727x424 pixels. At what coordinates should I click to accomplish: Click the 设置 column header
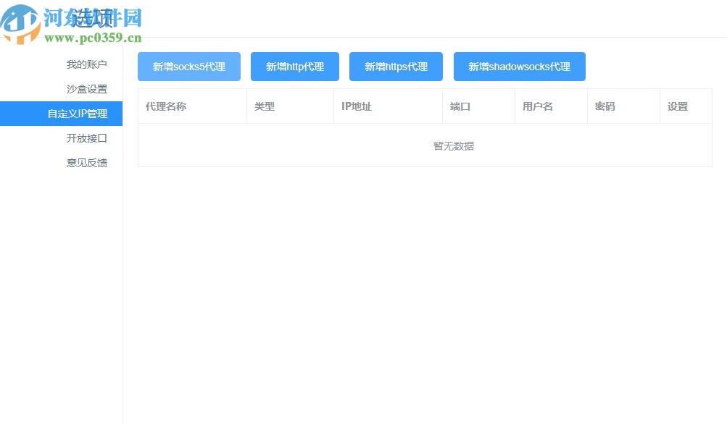tap(677, 106)
